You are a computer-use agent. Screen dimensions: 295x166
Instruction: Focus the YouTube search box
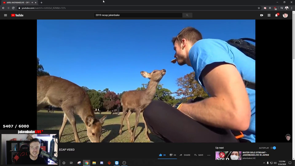[138, 15]
